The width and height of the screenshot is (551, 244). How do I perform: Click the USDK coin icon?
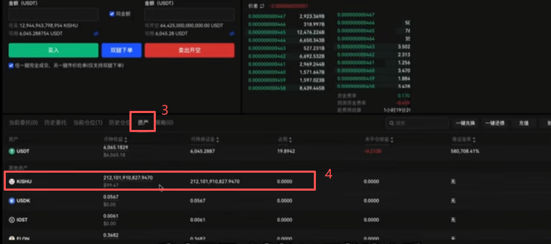click(12, 201)
